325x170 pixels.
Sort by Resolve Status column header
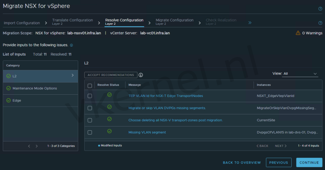(x=108, y=85)
